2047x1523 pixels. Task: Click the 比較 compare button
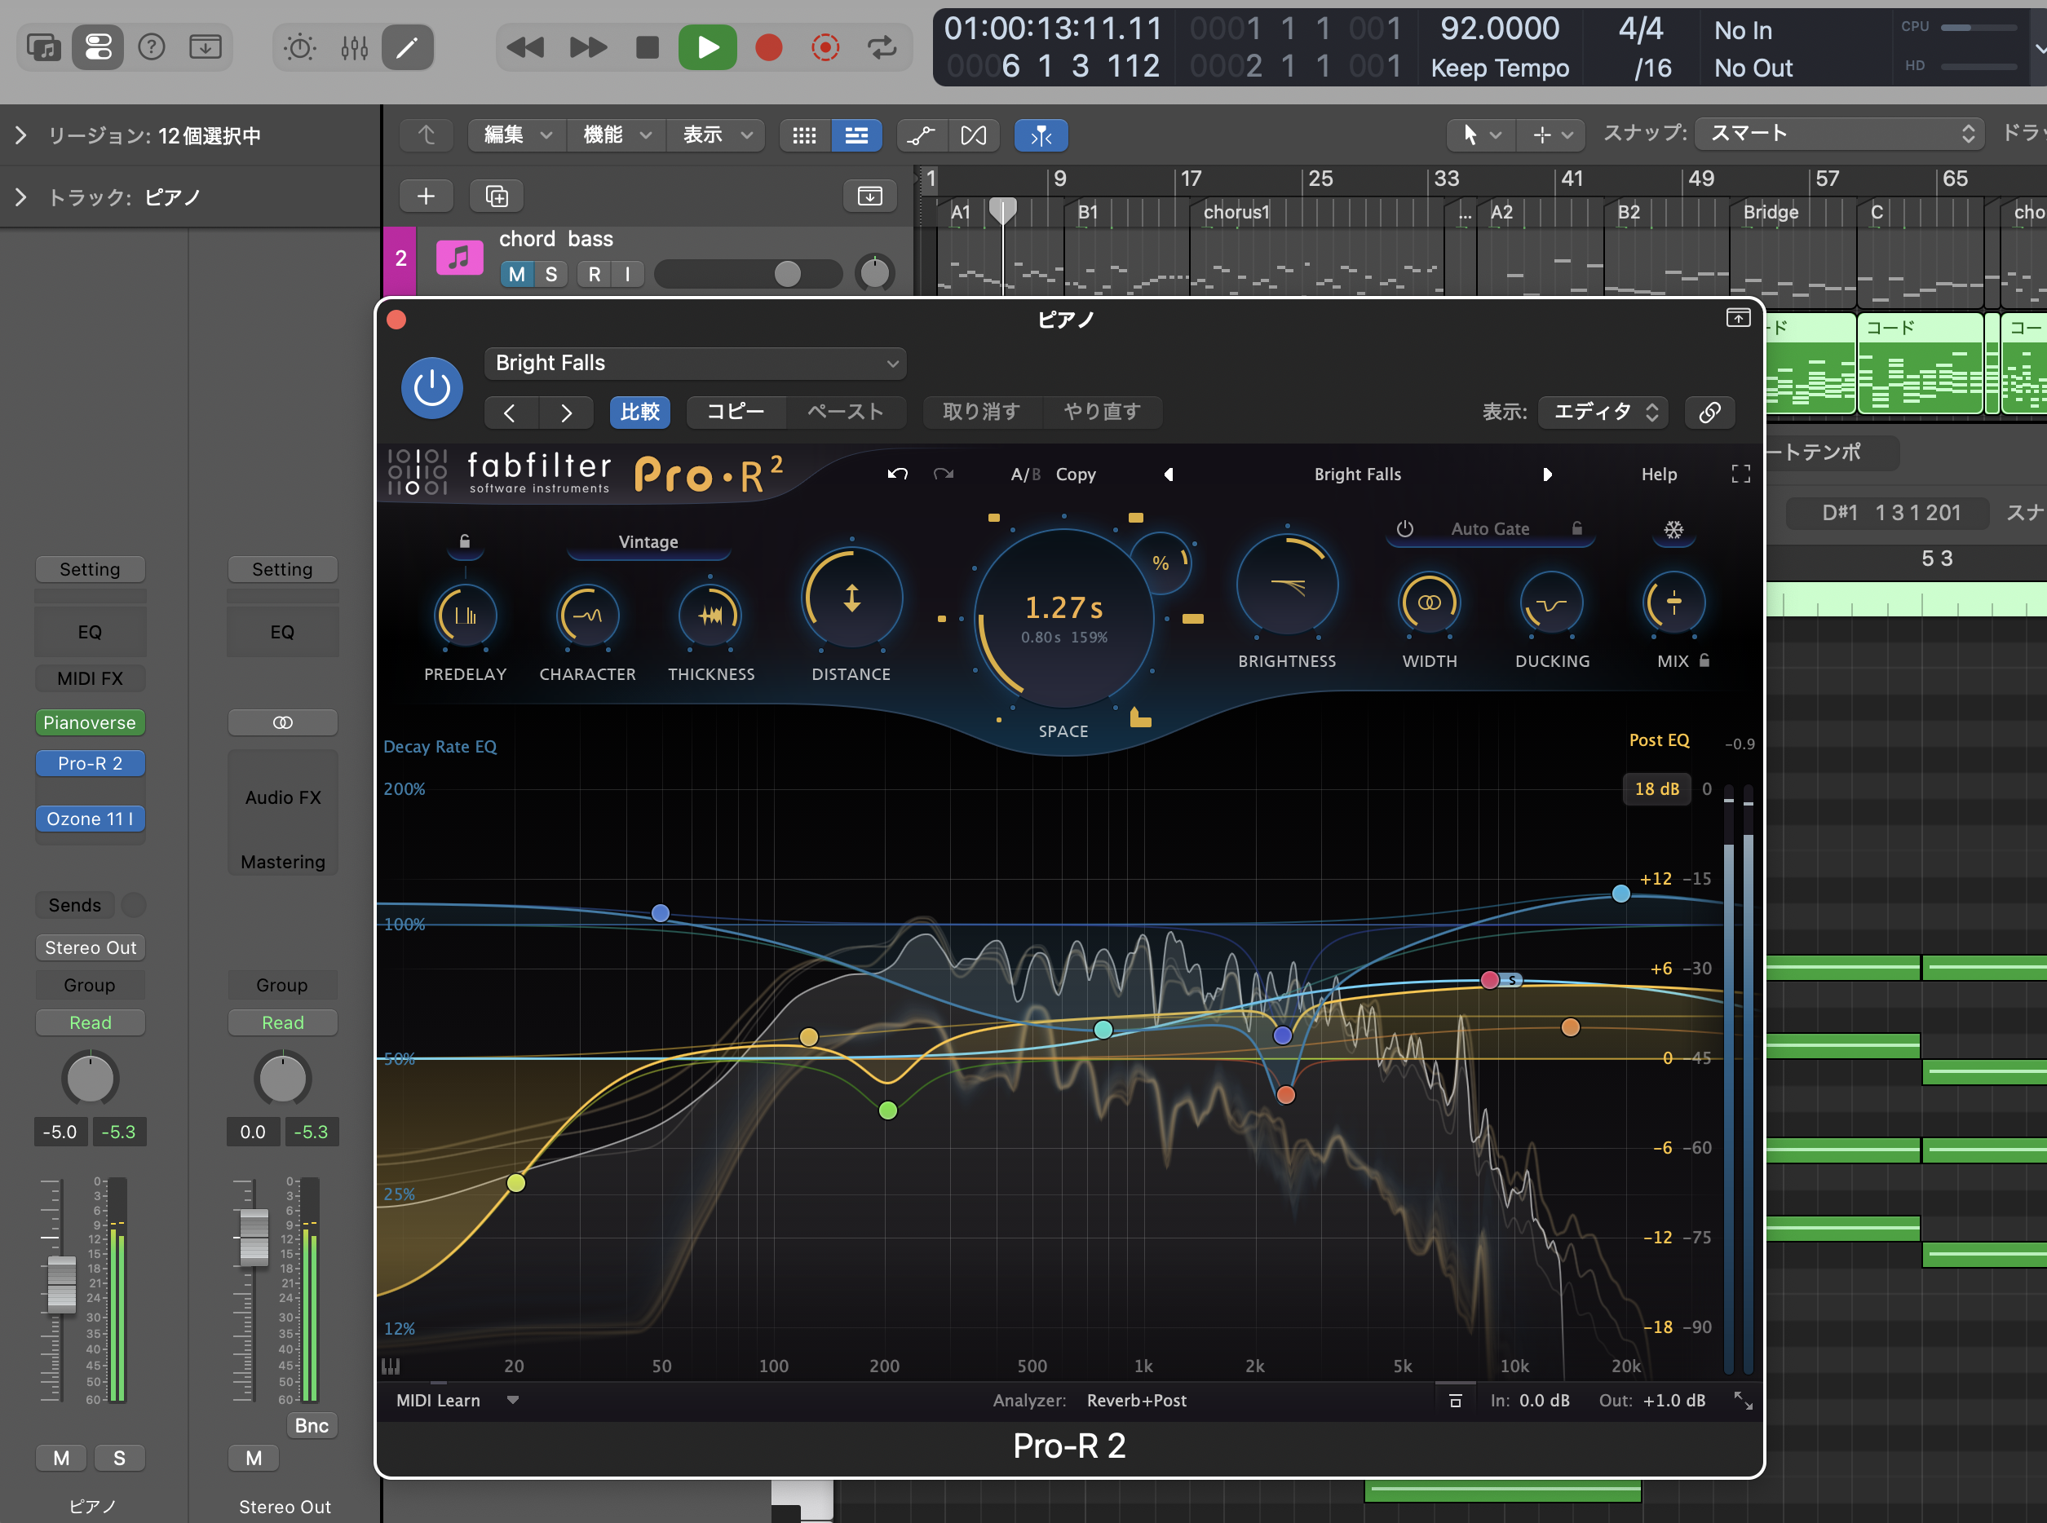(x=640, y=412)
